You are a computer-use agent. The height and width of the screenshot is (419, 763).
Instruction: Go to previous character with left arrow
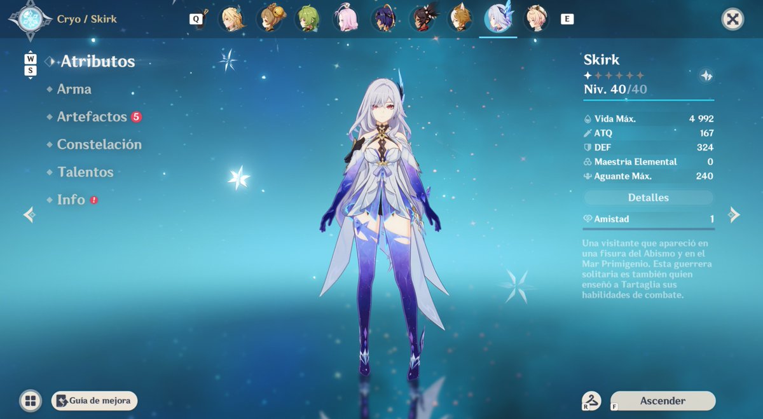[x=29, y=215]
